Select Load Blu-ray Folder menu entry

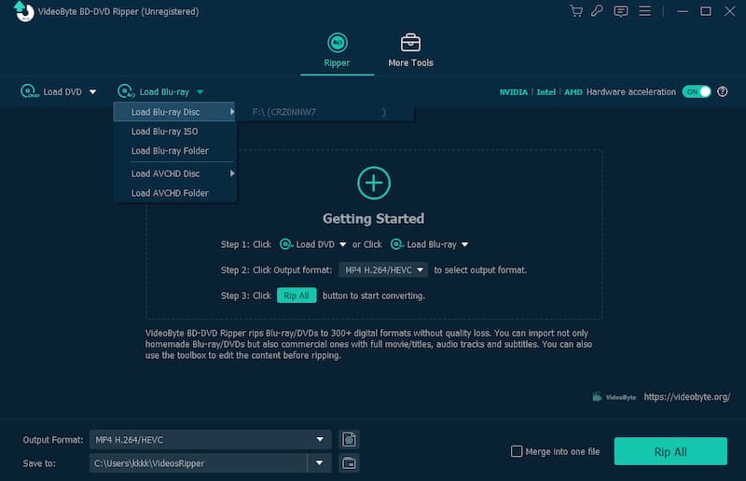pyautogui.click(x=170, y=151)
